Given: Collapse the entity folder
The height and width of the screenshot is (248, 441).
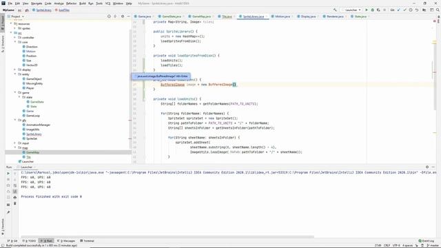Looking at the screenshot, I should tap(15, 74).
